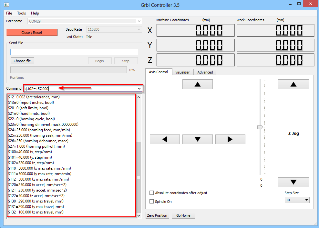
Task: Switch to the Advanced tab
Action: 205,72
